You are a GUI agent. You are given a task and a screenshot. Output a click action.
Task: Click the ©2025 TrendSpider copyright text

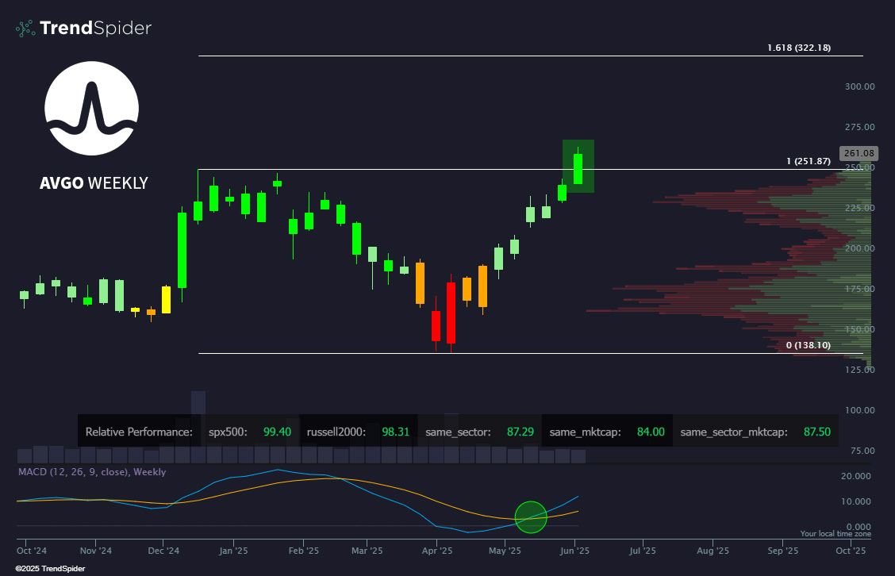(x=50, y=569)
